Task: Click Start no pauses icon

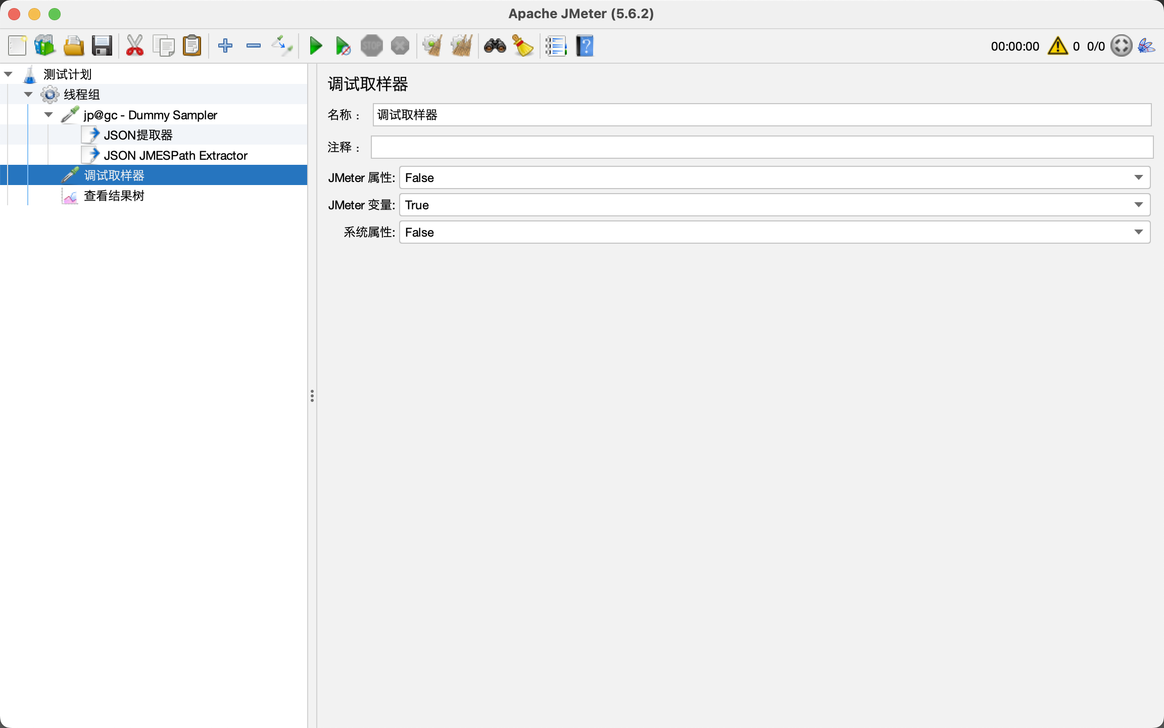Action: (343, 46)
